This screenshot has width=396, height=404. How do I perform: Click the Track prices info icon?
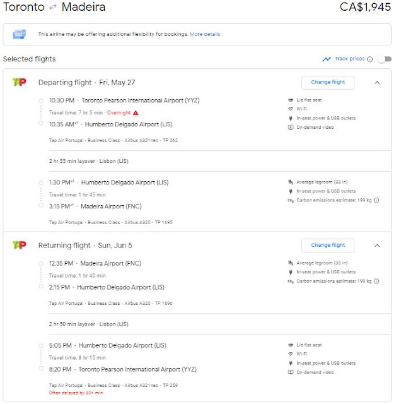tap(370, 59)
